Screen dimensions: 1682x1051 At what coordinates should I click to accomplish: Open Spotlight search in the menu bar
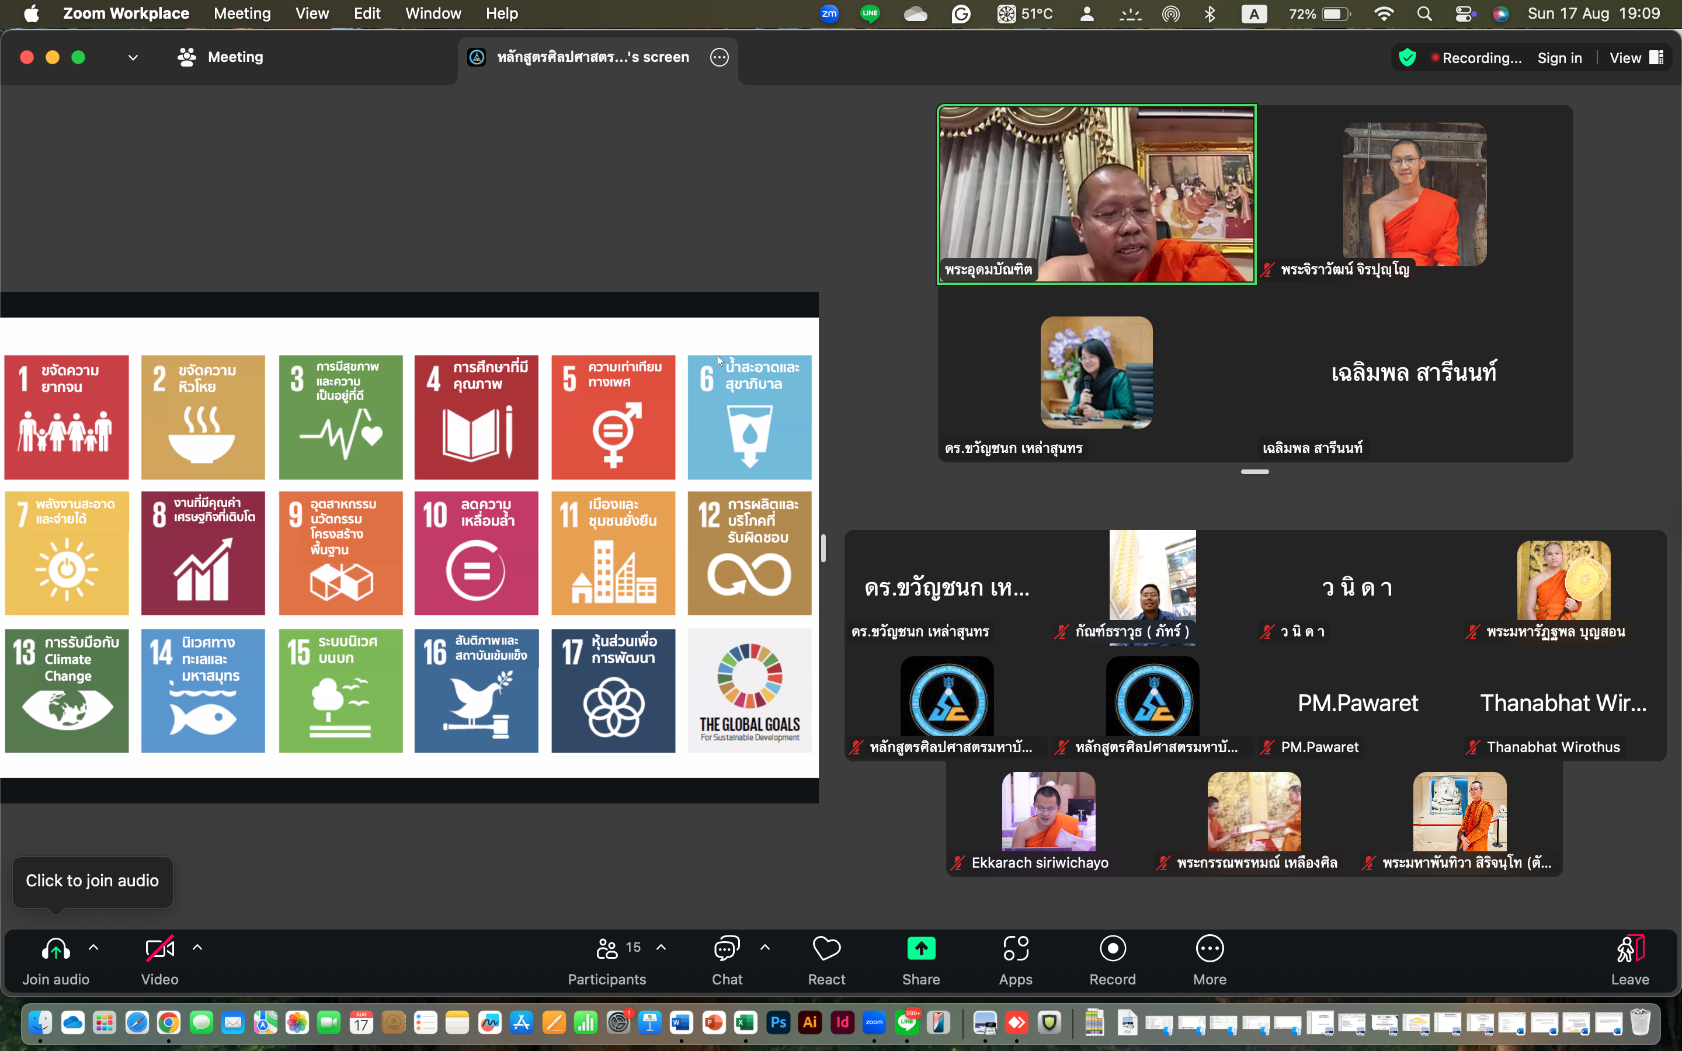click(x=1424, y=14)
